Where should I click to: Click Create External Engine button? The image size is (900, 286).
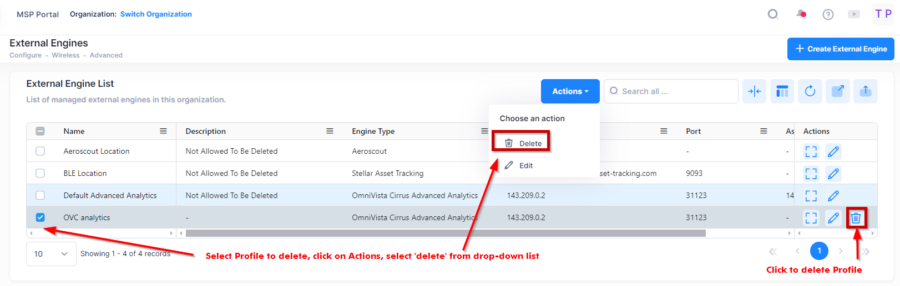point(840,49)
